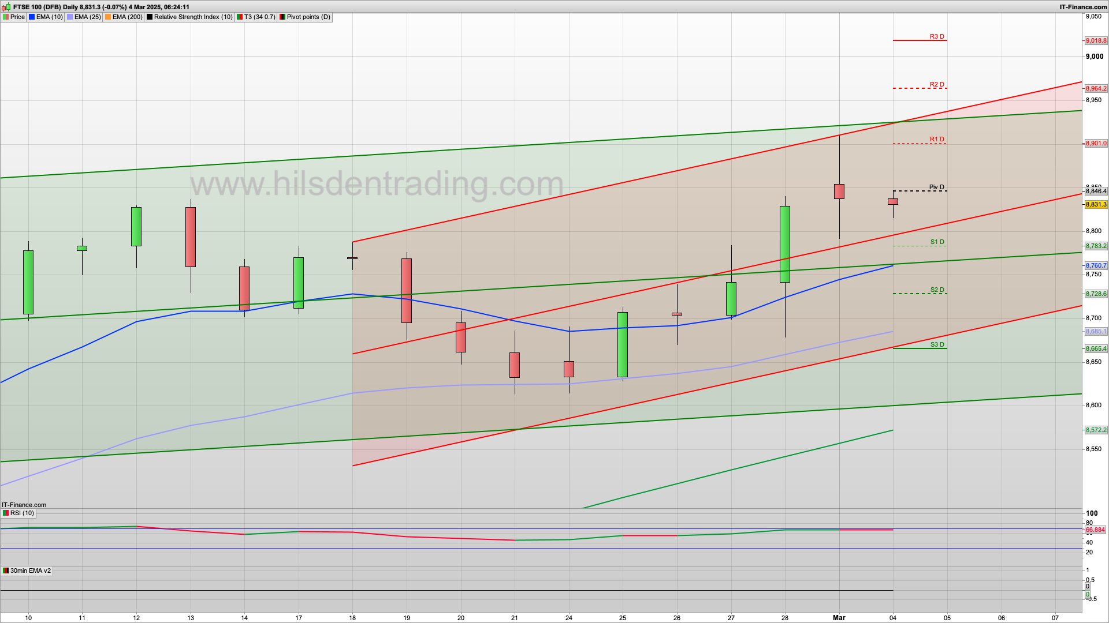Click the Piv D pivot line label
Screen dimensions: 1109x623
936,187
